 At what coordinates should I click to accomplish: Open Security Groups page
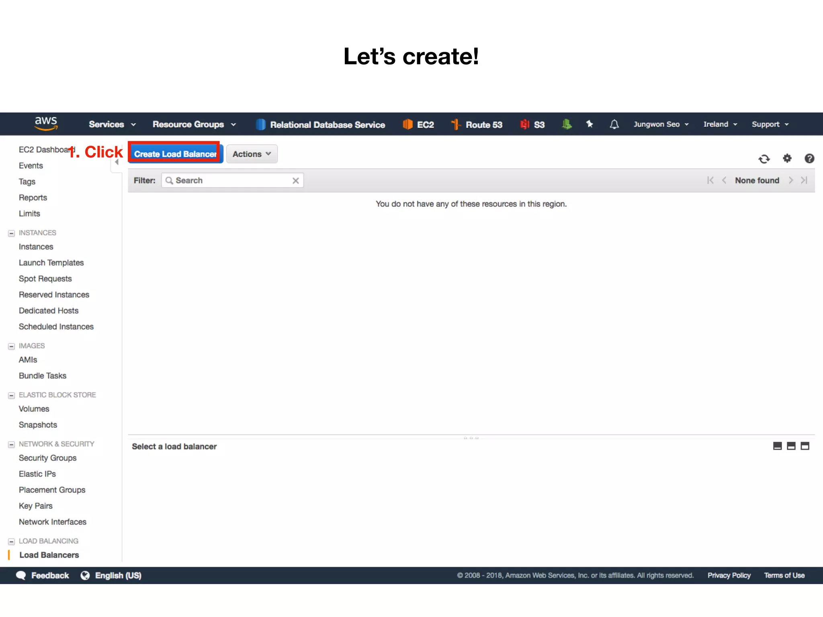pos(47,458)
